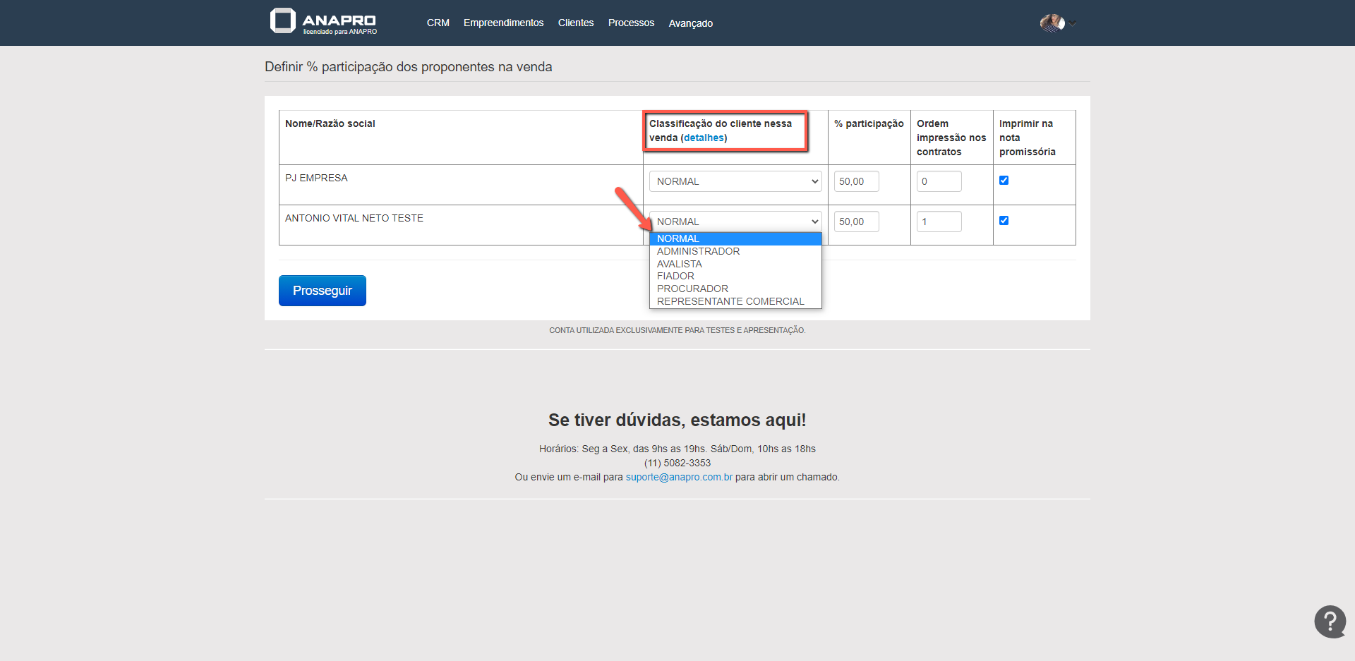Open the user avatar profile menu
The height and width of the screenshot is (661, 1355).
(x=1052, y=23)
